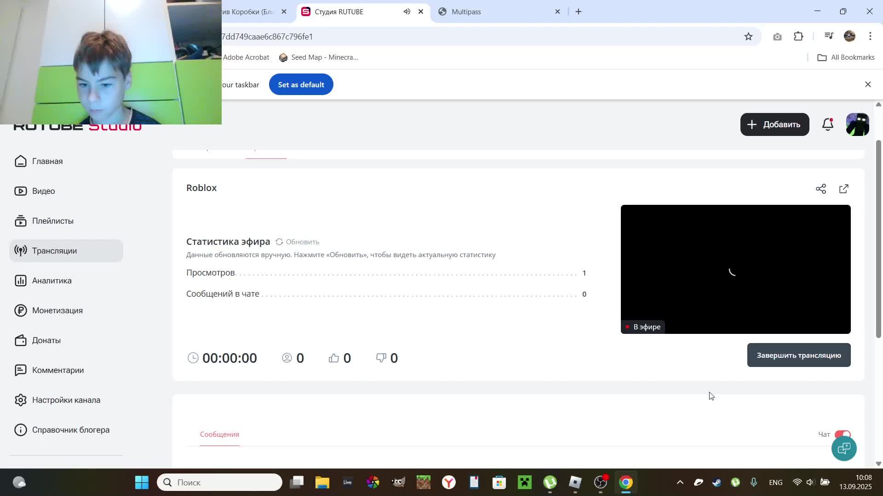Mute the Студия RUTUBE tab audio

[x=407, y=11]
